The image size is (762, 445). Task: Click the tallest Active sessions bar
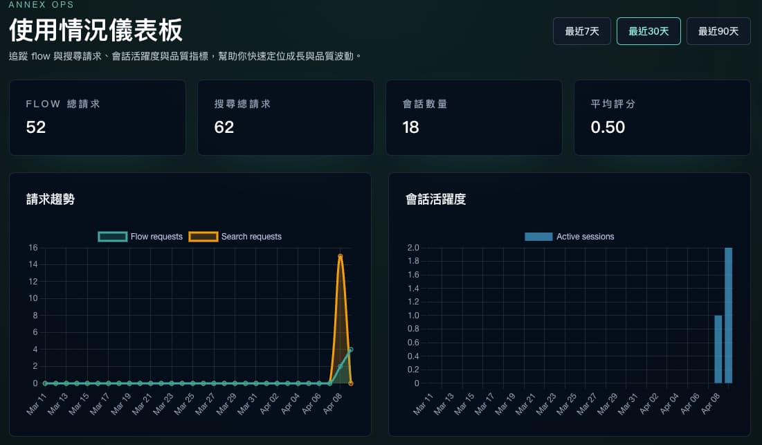(x=729, y=316)
